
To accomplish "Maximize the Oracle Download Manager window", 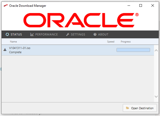I will point(141,5).
